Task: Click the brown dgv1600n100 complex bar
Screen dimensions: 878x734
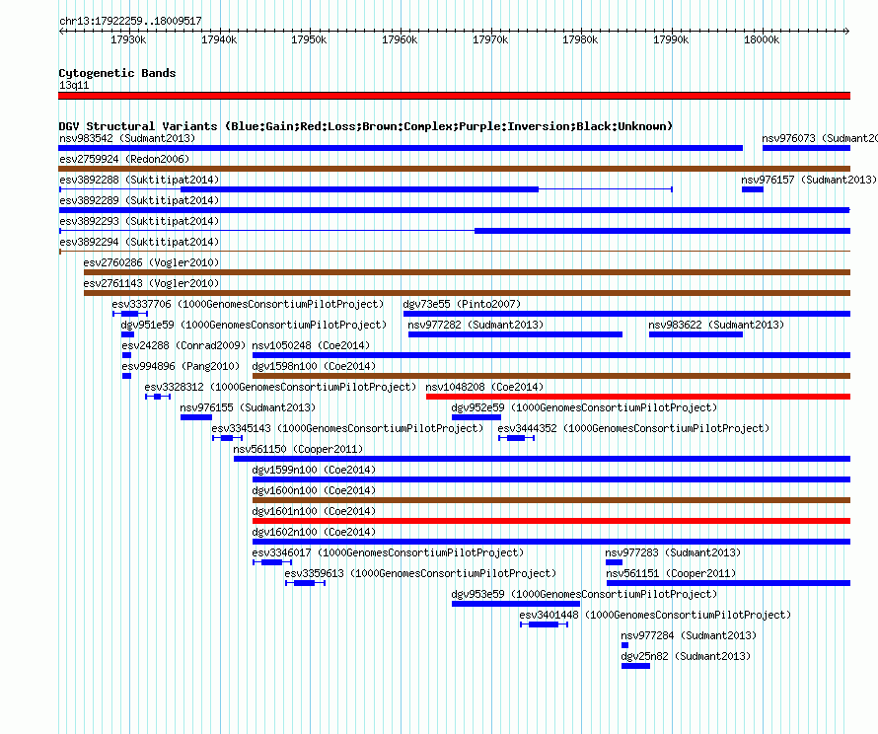Action: point(551,500)
